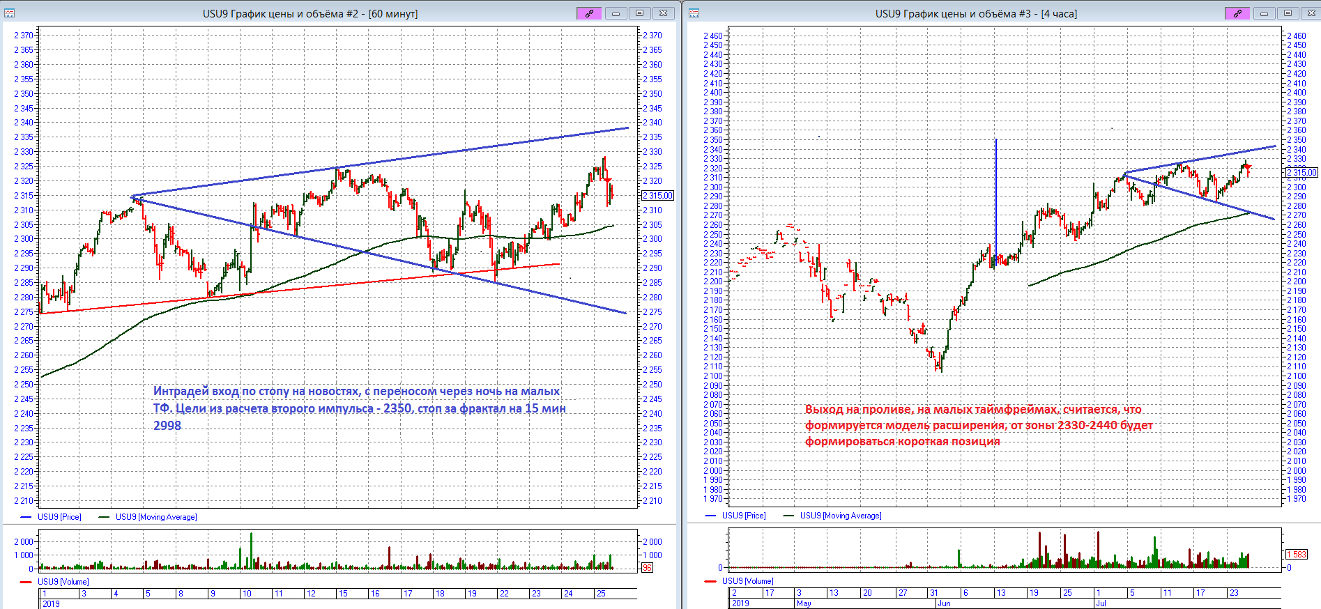Minimize the 4-hour chart window
Screen dimensions: 1321x609
(x=1264, y=13)
